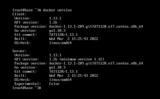Click the Server Package version string

pyautogui.click(x=96, y=63)
